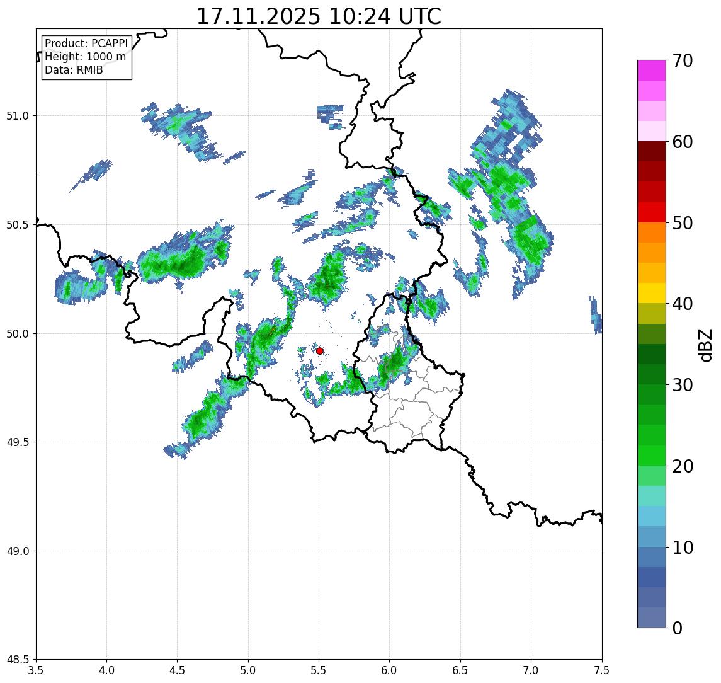Viewport: 721px width, 683px height.
Task: Click the dBZ colorbar axis title
Action: 705,345
